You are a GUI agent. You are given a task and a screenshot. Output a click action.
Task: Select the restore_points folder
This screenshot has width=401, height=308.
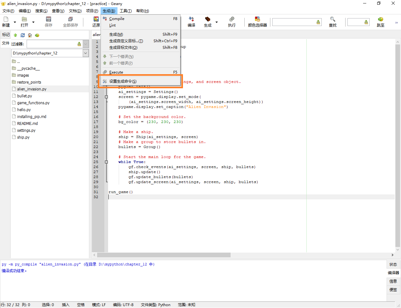click(29, 82)
